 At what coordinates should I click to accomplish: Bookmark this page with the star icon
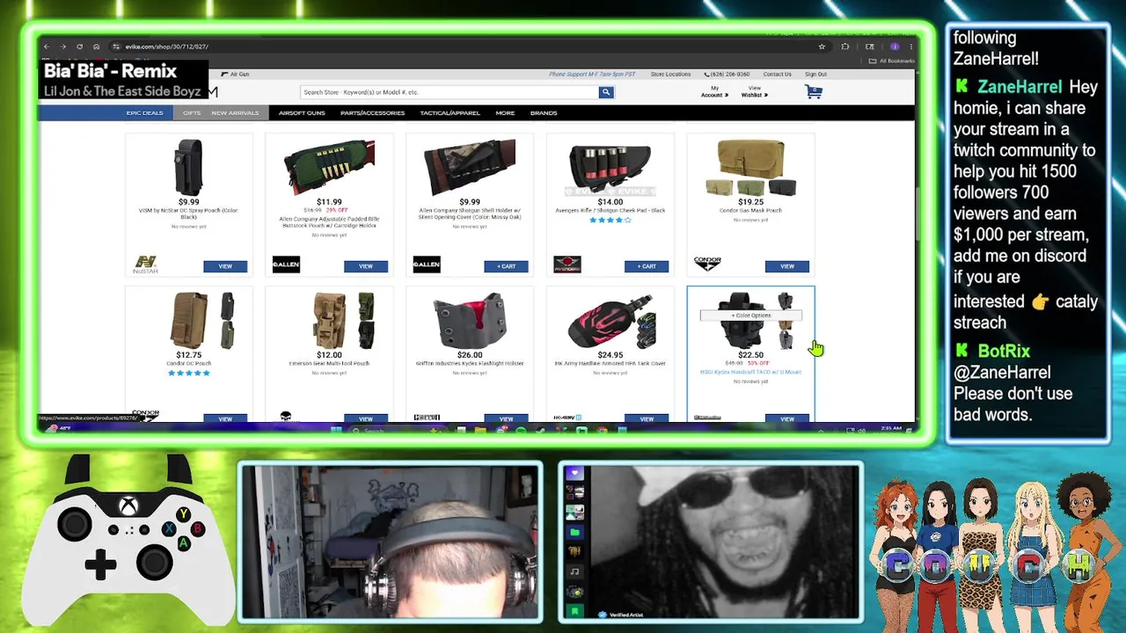(x=822, y=47)
